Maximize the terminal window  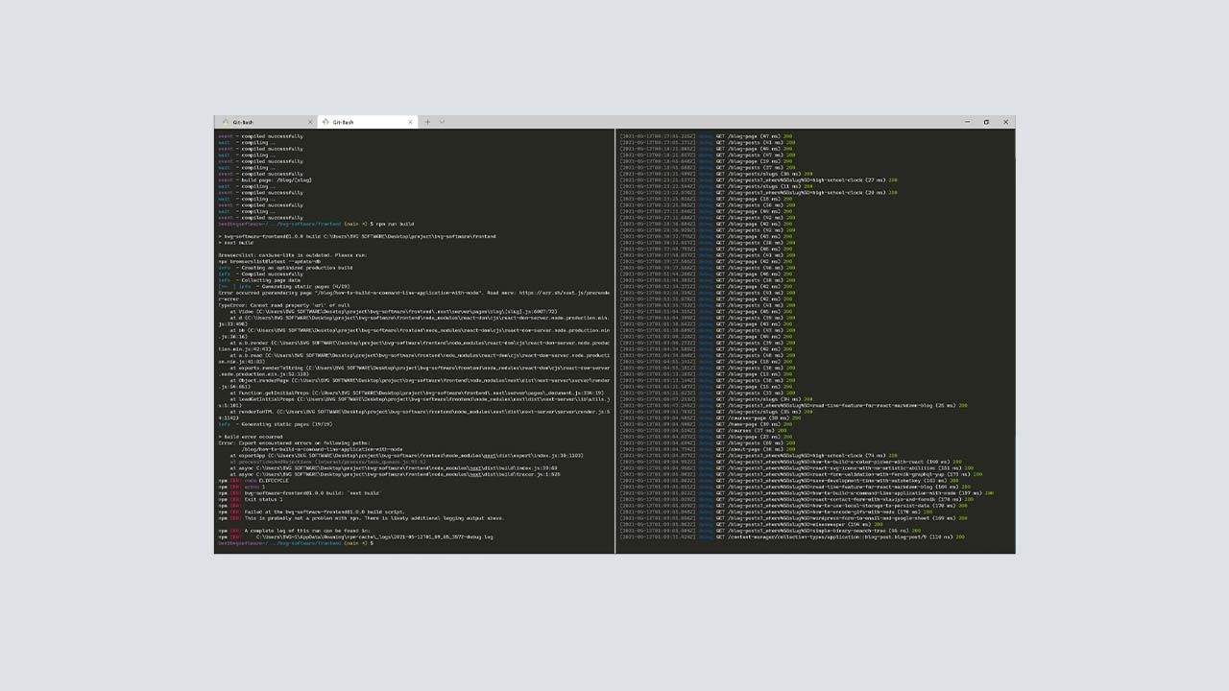[986, 122]
